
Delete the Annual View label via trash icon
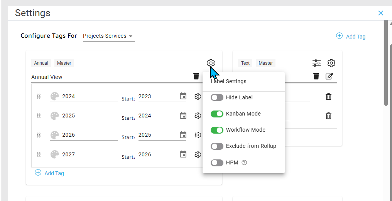tap(196, 76)
